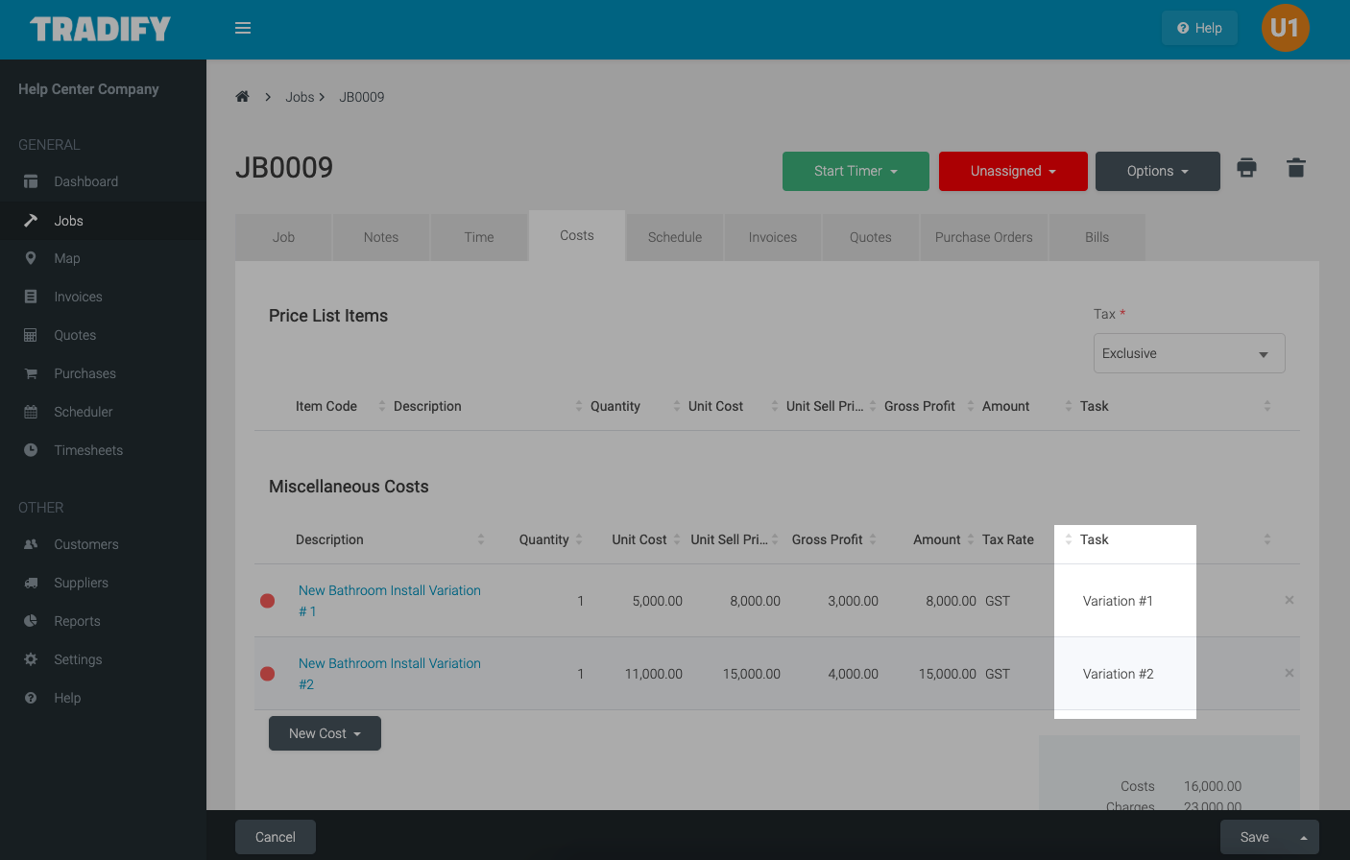Remove Variation #2 cost row
This screenshot has width=1350, height=860.
pyautogui.click(x=1289, y=673)
